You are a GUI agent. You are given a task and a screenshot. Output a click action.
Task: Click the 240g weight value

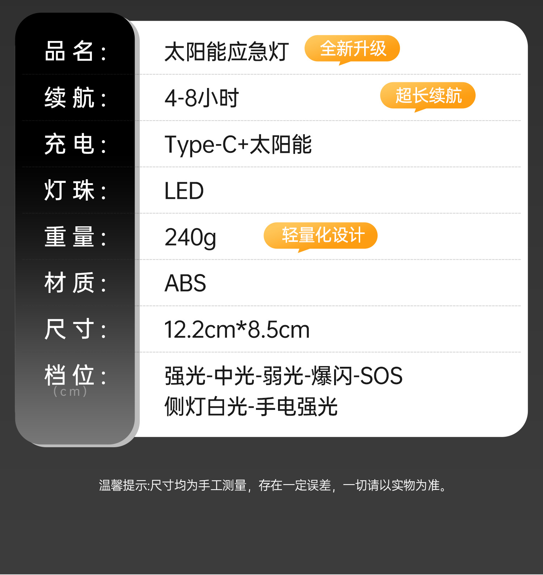coord(190,238)
